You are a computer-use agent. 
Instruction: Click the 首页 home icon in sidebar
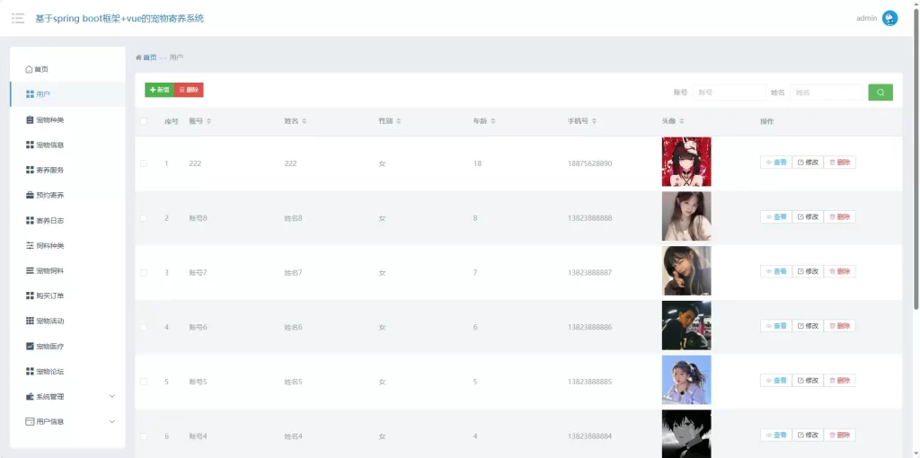[30, 69]
